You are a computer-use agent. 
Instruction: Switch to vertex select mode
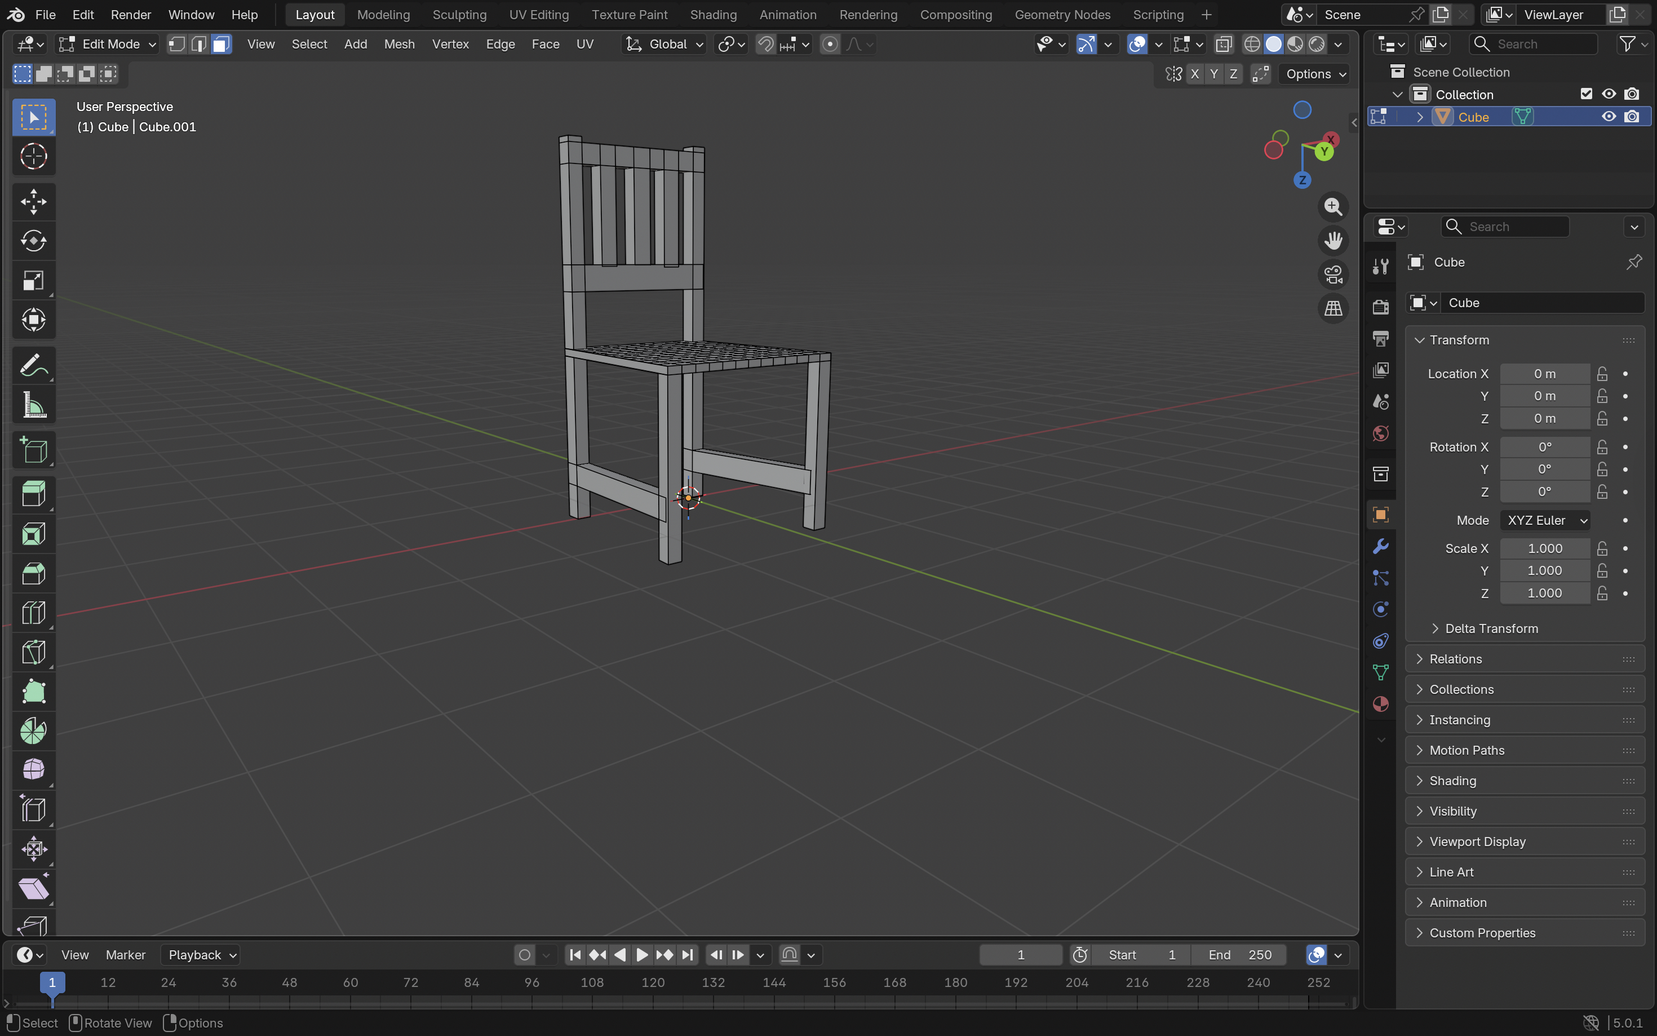(x=177, y=45)
